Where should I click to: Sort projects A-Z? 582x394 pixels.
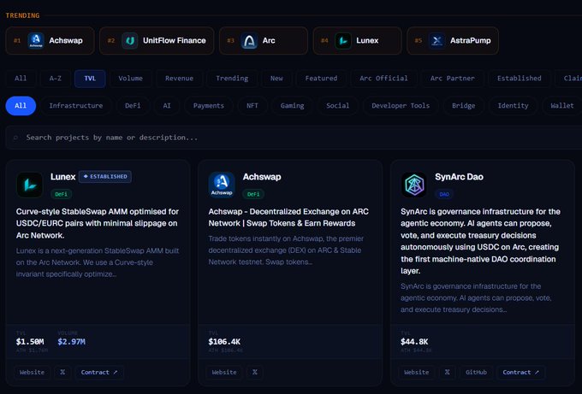coord(56,79)
